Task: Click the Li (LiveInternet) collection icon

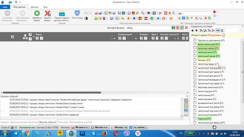Action: tap(119, 13)
